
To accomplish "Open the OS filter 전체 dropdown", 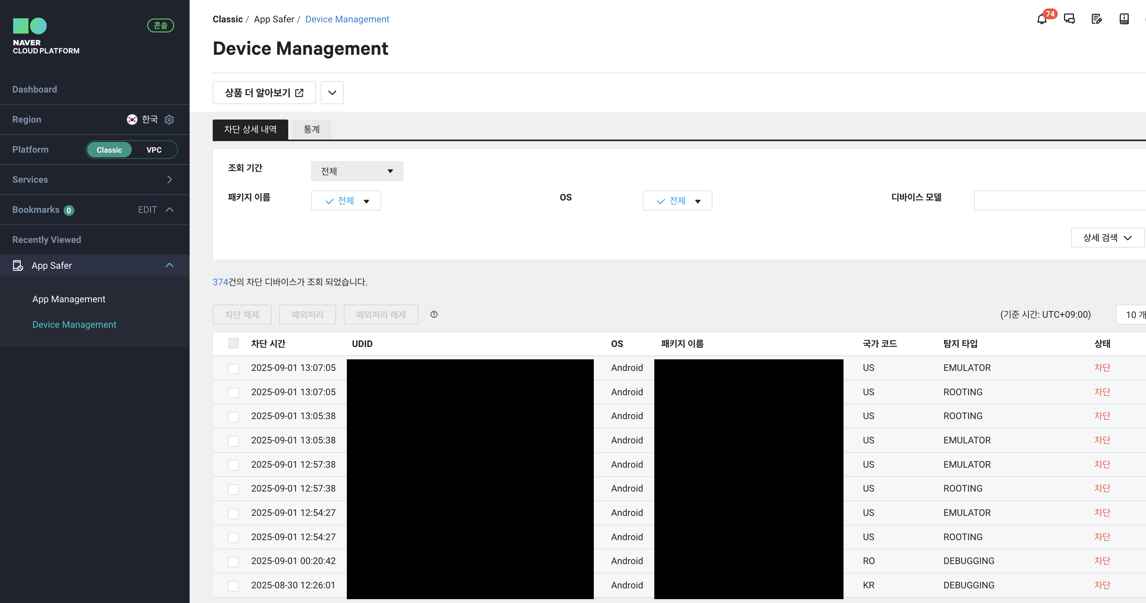I will click(677, 201).
